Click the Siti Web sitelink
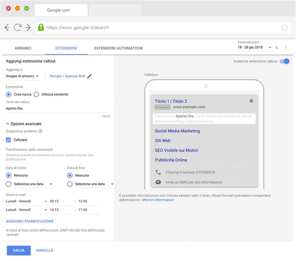 163,141
